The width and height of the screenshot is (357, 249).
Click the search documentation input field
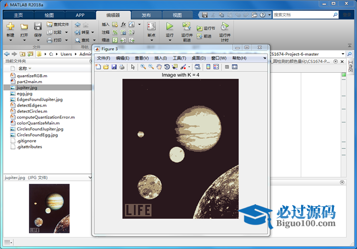pyautogui.click(x=303, y=15)
